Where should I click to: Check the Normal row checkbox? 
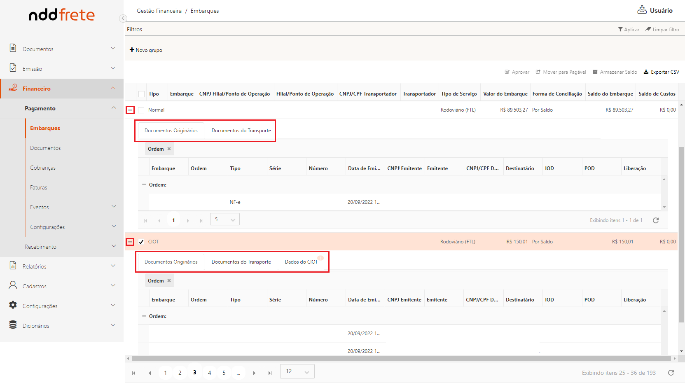click(141, 110)
